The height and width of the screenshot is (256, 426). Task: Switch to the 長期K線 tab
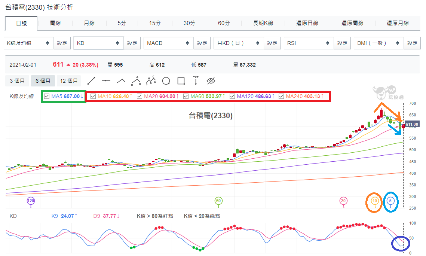click(263, 23)
